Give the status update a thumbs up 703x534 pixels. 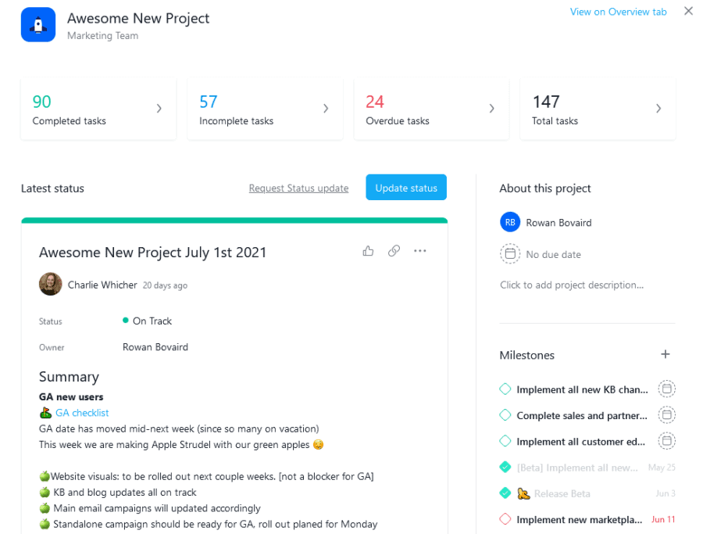[368, 251]
